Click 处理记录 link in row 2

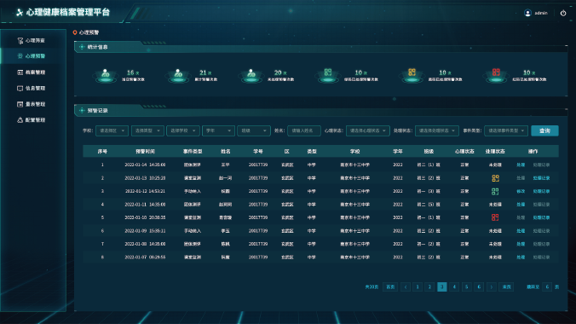pyautogui.click(x=541, y=178)
